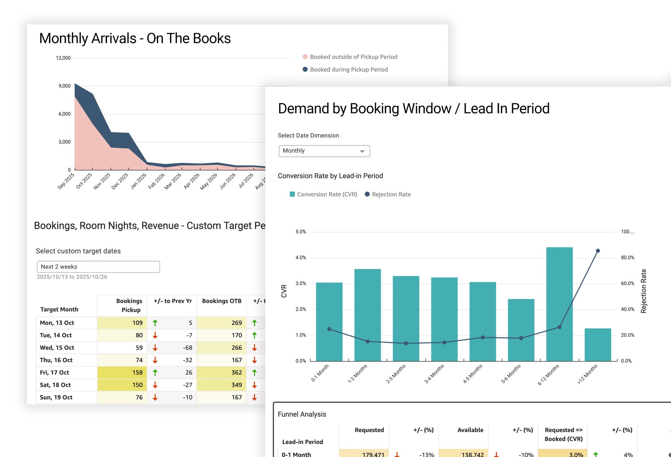
Task: Click red down arrow in Tue, 14 Oct row
Action: tap(155, 335)
